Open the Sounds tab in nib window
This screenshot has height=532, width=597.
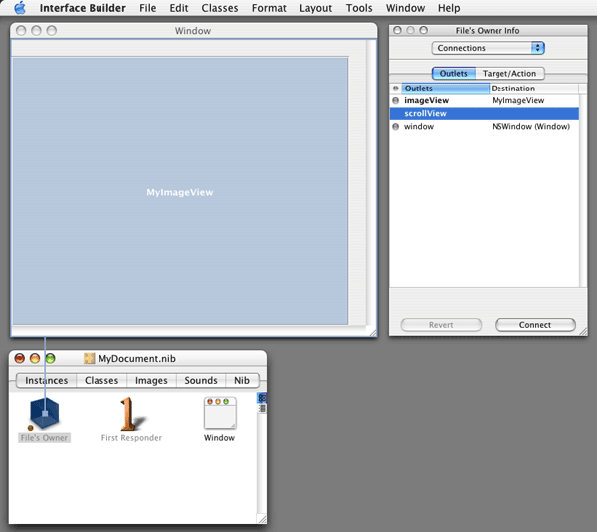pos(200,381)
